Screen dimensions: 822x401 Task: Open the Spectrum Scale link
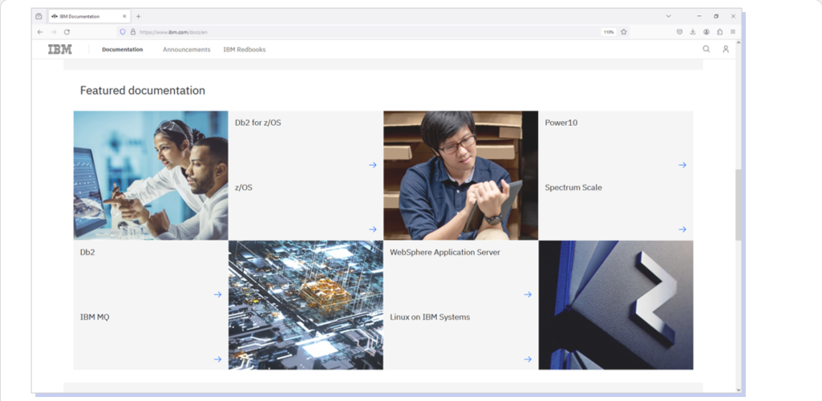573,187
